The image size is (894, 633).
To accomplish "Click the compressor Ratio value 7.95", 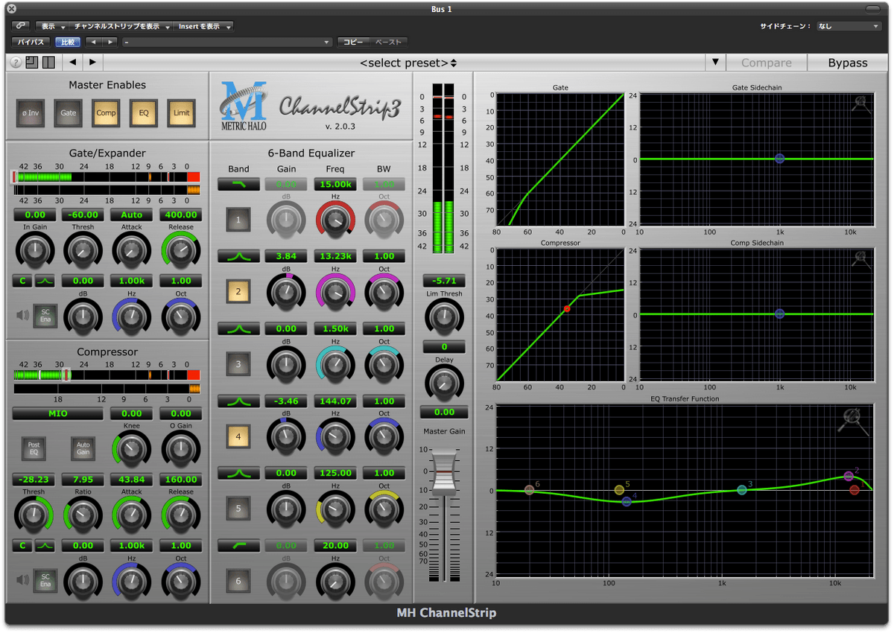I will click(x=83, y=480).
